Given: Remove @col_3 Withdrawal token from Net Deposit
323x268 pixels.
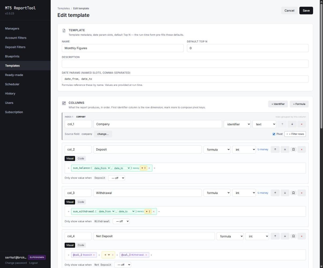Looking at the screenshot, I should (x=146, y=255).
